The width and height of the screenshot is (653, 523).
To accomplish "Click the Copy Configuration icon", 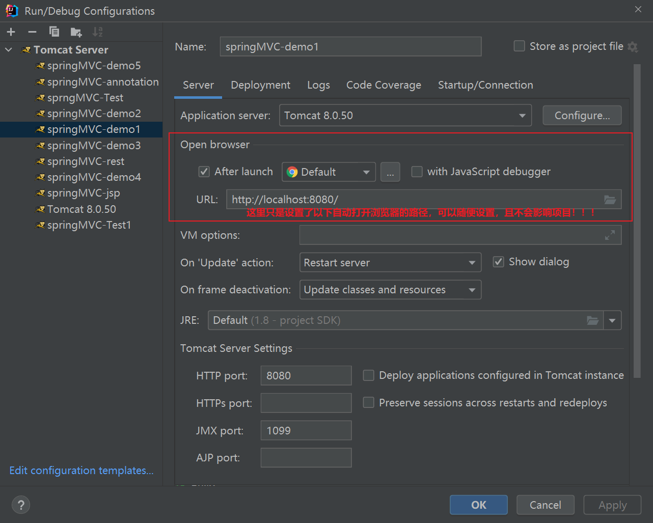I will 54,32.
